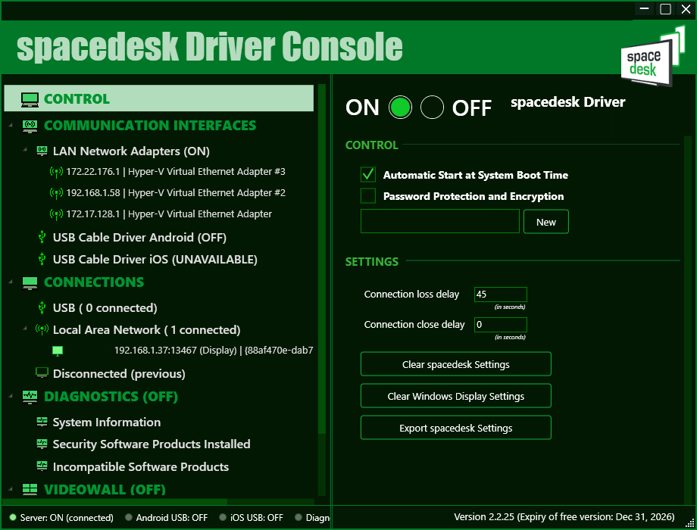
Task: Click the CONNECTIONS monitor icon
Action: point(30,283)
